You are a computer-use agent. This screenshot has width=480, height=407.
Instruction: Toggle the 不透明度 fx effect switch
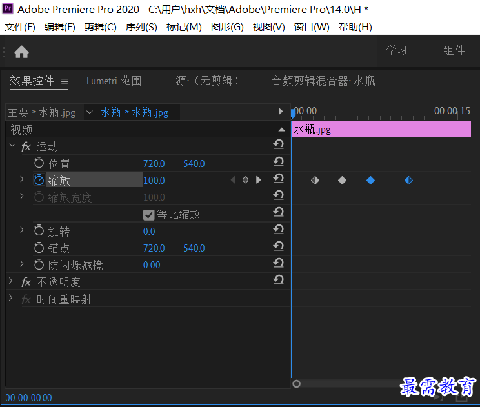click(x=26, y=282)
